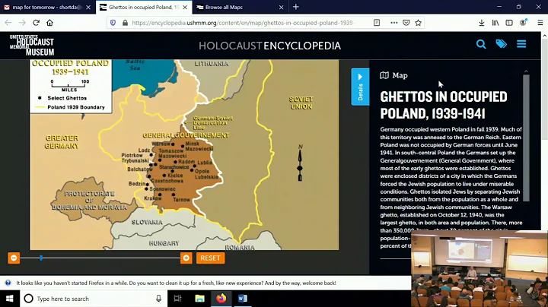548x307 pixels.
Task: Click the Warsaw ghetto marker on map
Action: pyautogui.click(x=173, y=144)
